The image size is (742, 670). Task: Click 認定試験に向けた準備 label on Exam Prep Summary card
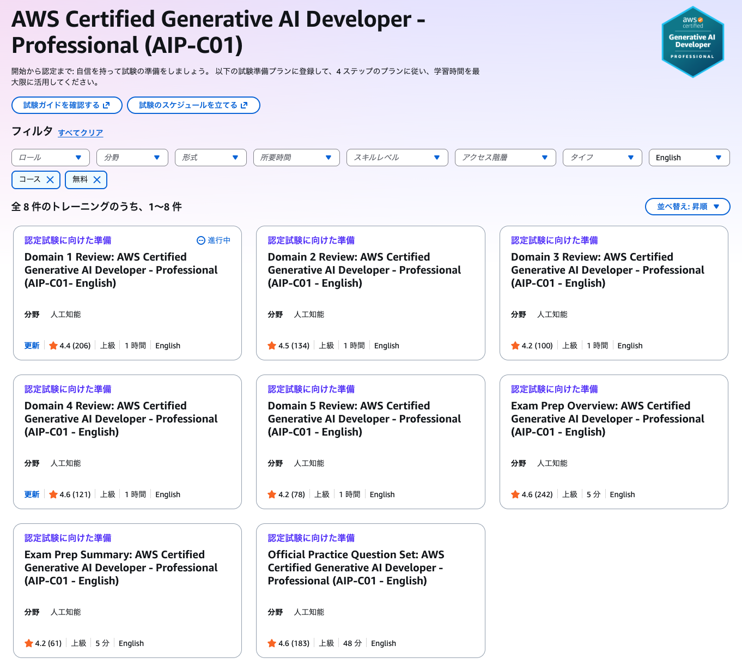[x=68, y=538]
